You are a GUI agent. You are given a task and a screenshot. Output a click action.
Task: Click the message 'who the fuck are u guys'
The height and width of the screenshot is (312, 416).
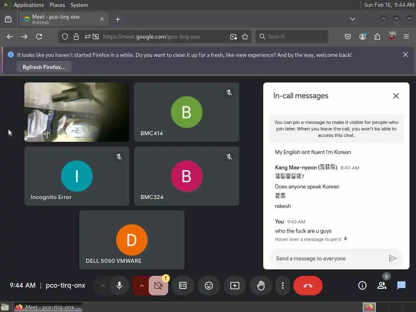[x=303, y=231]
